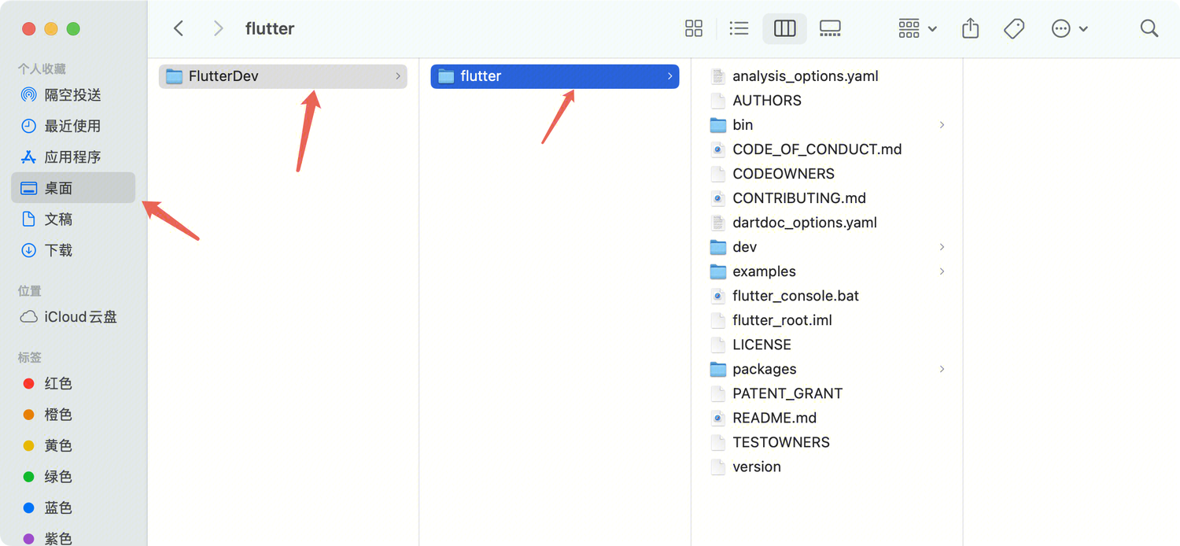Switch to icon grid view
The height and width of the screenshot is (546, 1180).
693,29
